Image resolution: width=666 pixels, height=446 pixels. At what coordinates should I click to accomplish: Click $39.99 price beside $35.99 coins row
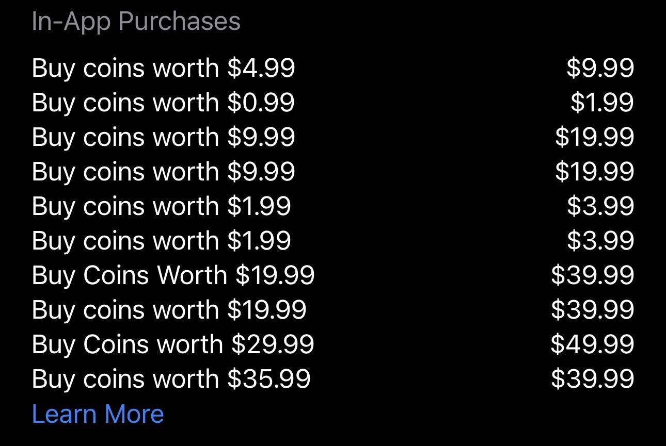(x=592, y=379)
